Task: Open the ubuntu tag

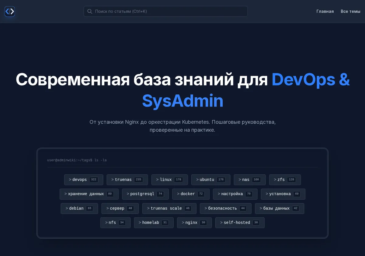Action: pos(211,180)
